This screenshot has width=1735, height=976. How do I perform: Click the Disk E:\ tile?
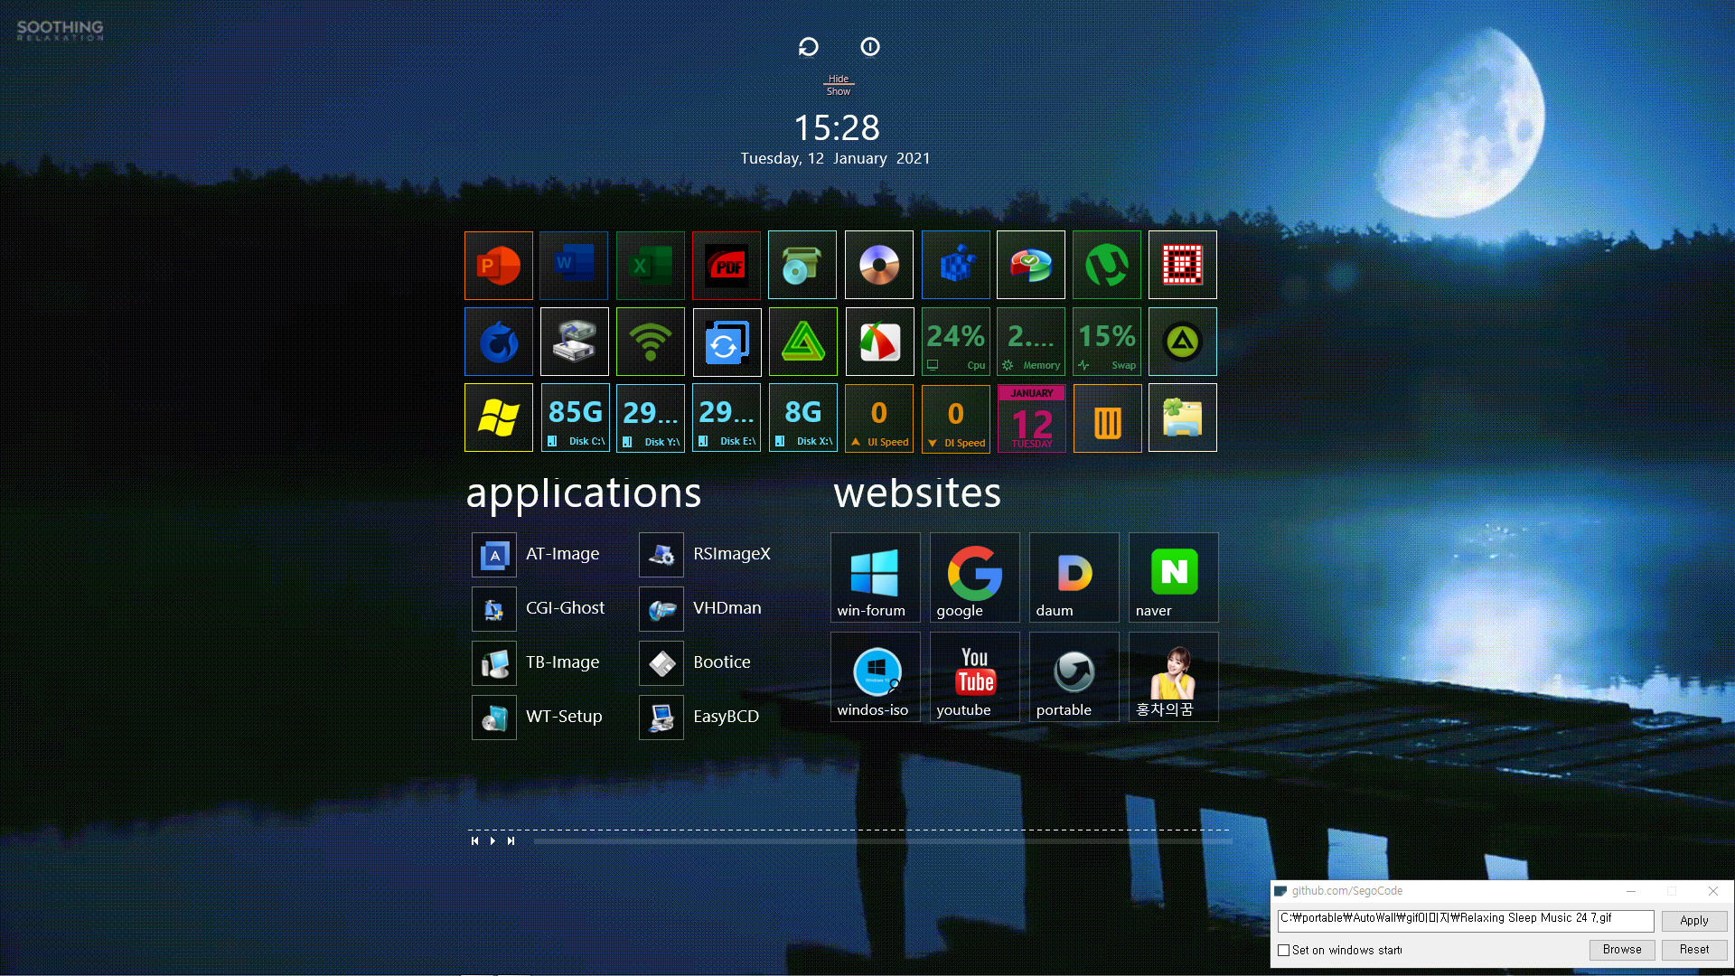tap(727, 418)
